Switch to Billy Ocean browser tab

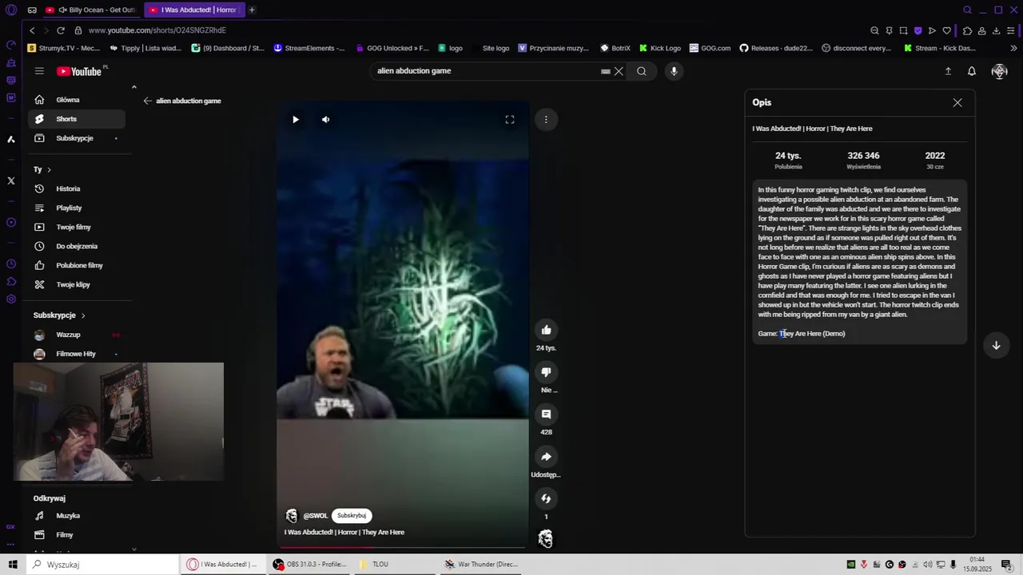coord(92,10)
